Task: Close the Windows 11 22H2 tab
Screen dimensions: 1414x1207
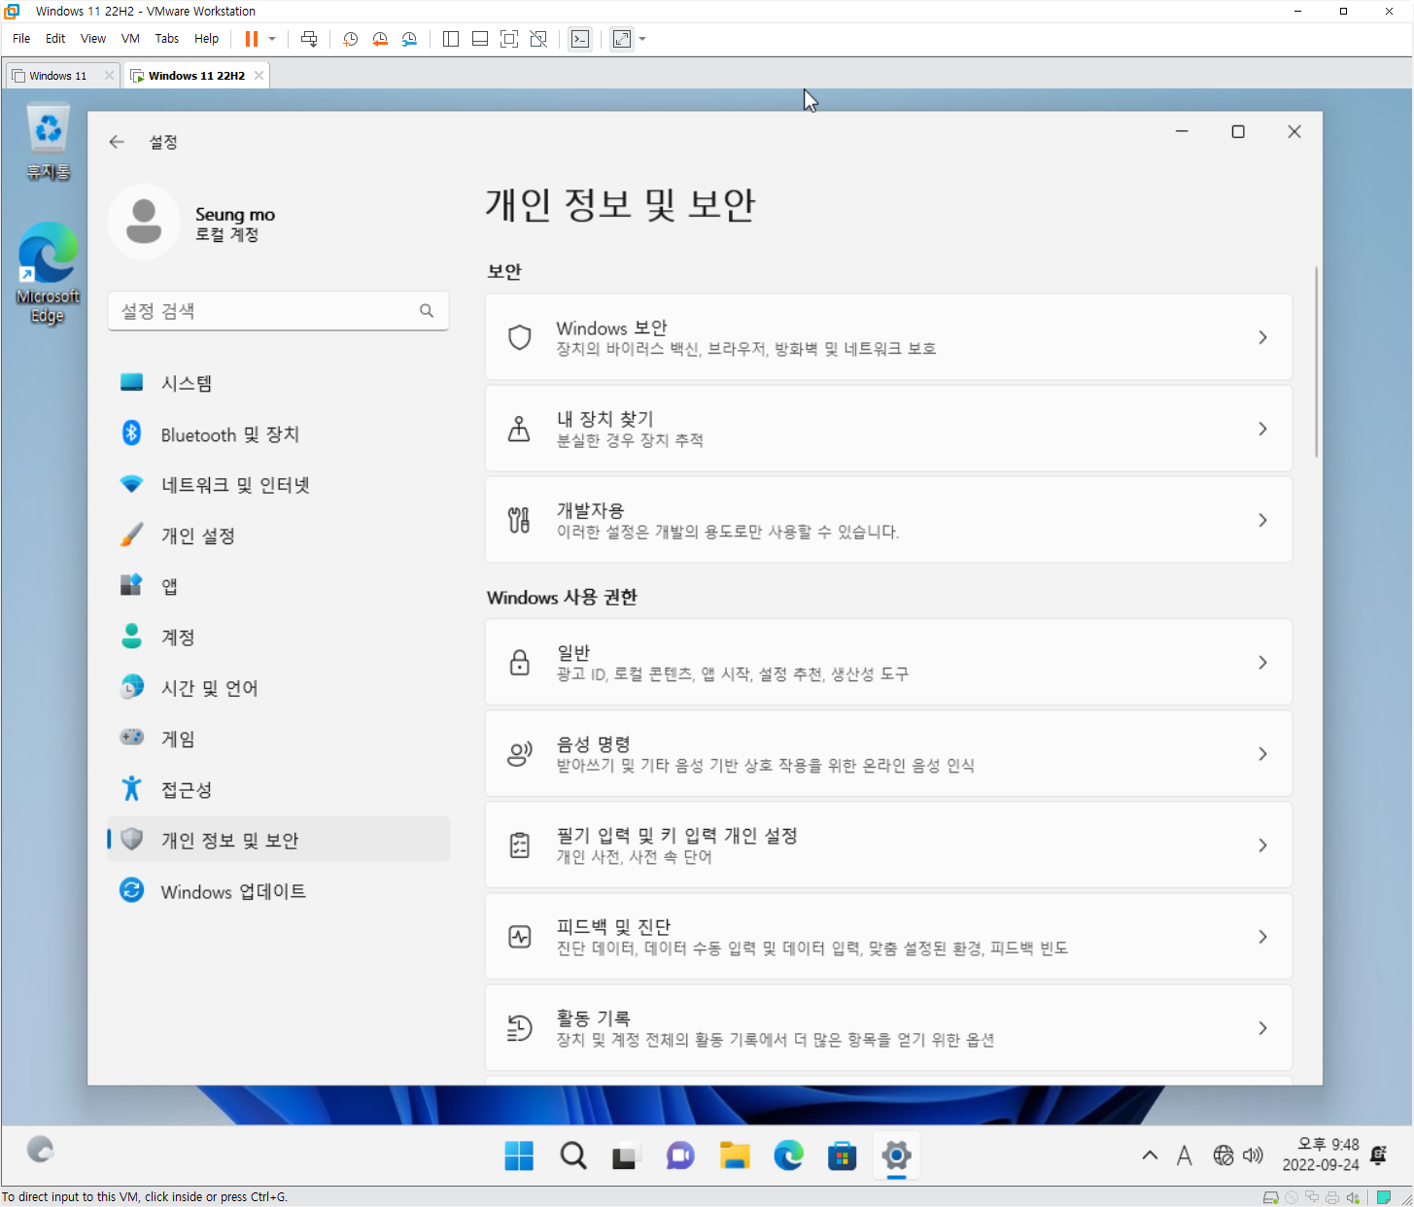Action: coord(259,76)
